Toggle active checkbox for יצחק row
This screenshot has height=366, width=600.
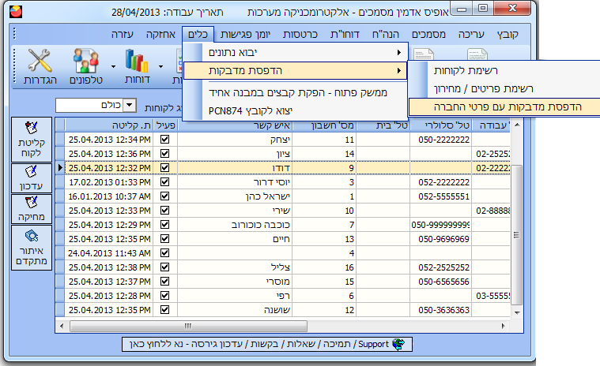tap(165, 140)
